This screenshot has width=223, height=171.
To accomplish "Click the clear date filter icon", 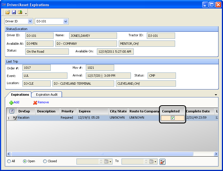I will pos(162,161).
